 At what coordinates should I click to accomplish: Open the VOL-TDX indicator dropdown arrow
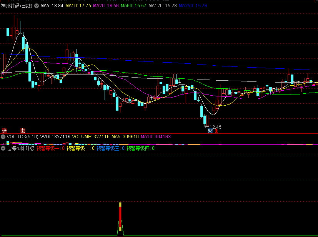click(3, 137)
